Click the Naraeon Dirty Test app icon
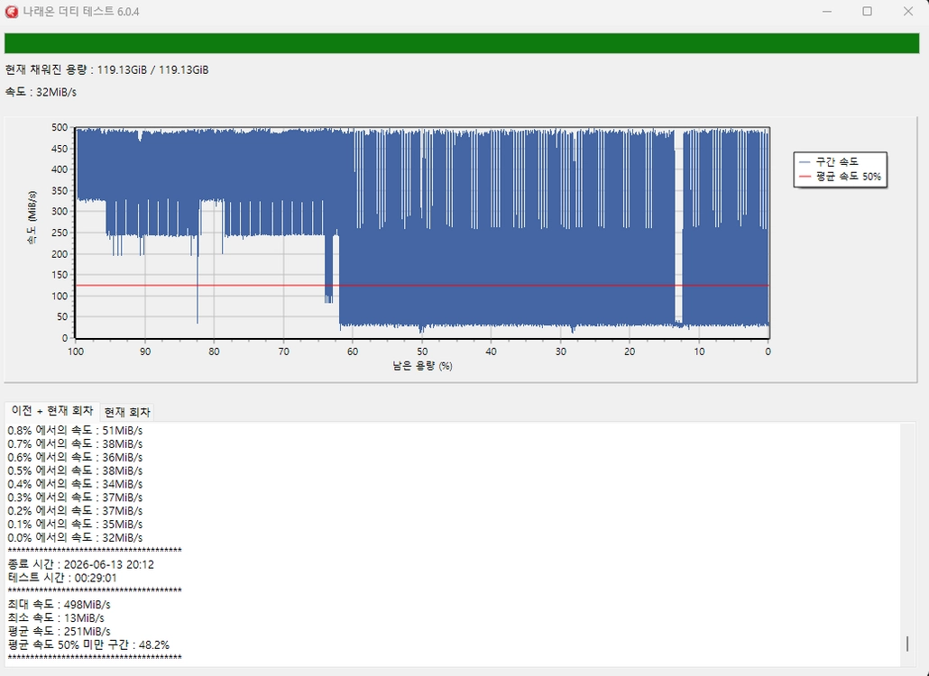929x676 pixels. coord(11,11)
